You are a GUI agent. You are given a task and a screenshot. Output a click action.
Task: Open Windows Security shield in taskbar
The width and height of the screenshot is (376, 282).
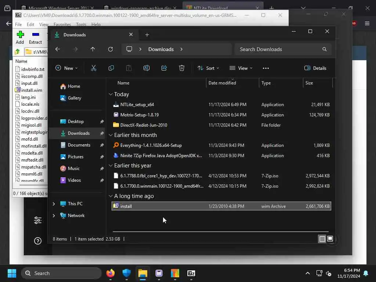coord(127,273)
